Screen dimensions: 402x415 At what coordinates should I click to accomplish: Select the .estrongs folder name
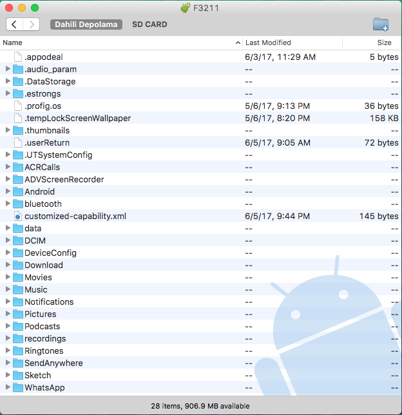click(43, 94)
